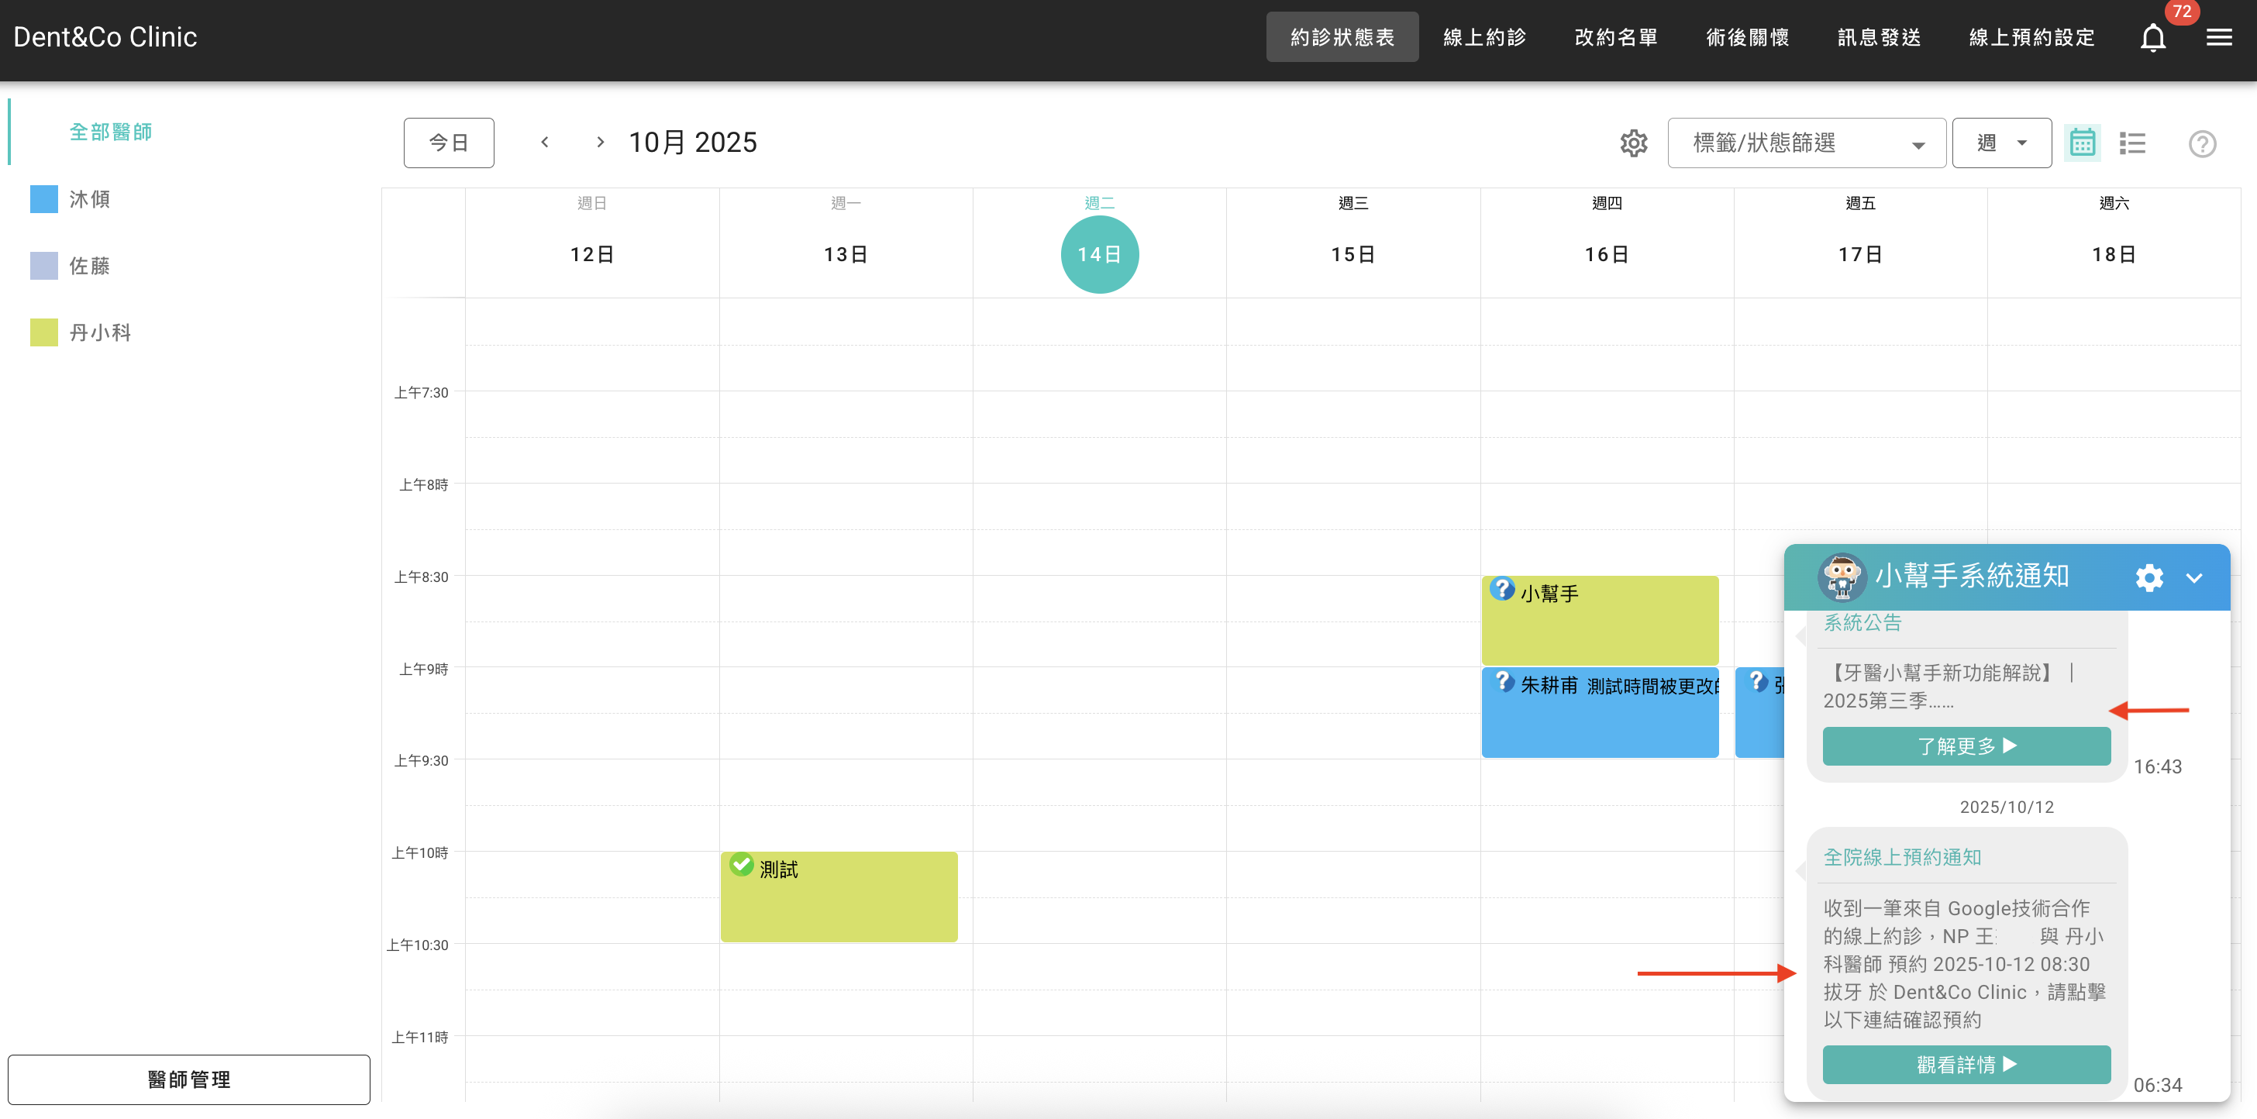
Task: Open the help question mark icon
Action: (2203, 143)
